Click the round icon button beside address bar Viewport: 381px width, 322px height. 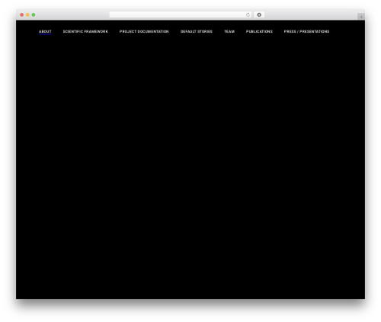point(259,14)
